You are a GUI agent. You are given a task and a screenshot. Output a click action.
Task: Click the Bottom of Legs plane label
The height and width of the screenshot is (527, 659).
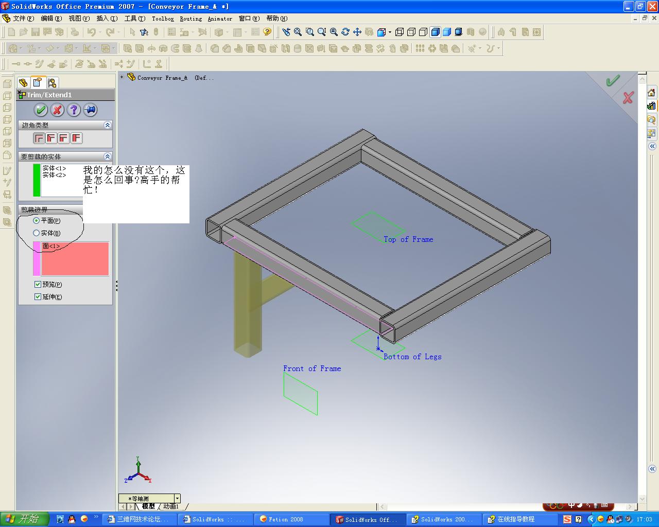412,357
